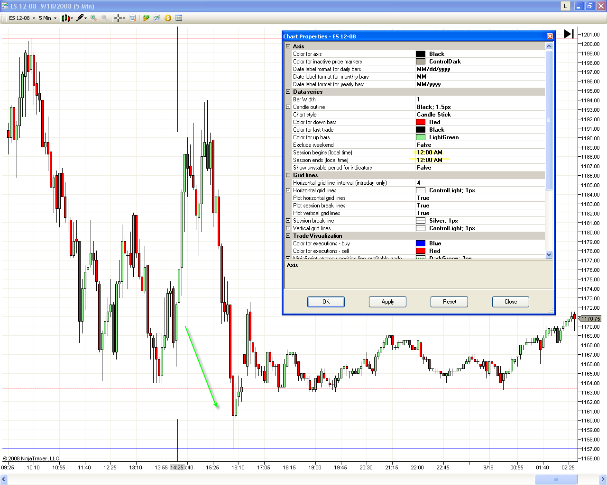Click the chart horizontal scrollbar thumb
The image size is (607, 485).
click(556, 479)
